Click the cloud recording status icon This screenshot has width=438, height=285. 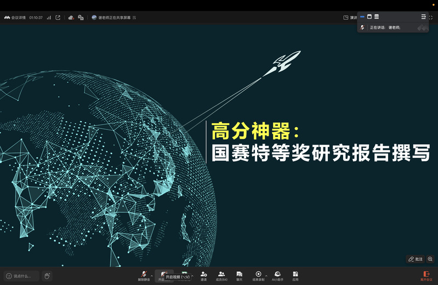click(x=71, y=18)
